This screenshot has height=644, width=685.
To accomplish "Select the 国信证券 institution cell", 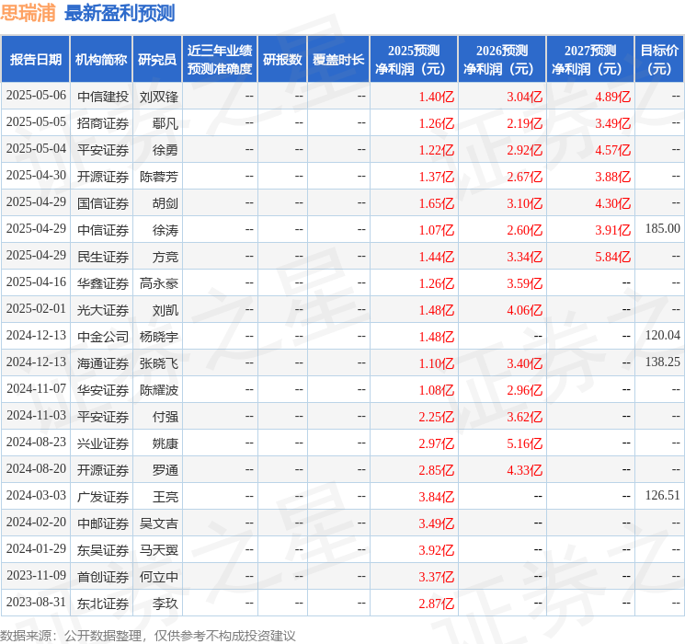I will coord(103,203).
